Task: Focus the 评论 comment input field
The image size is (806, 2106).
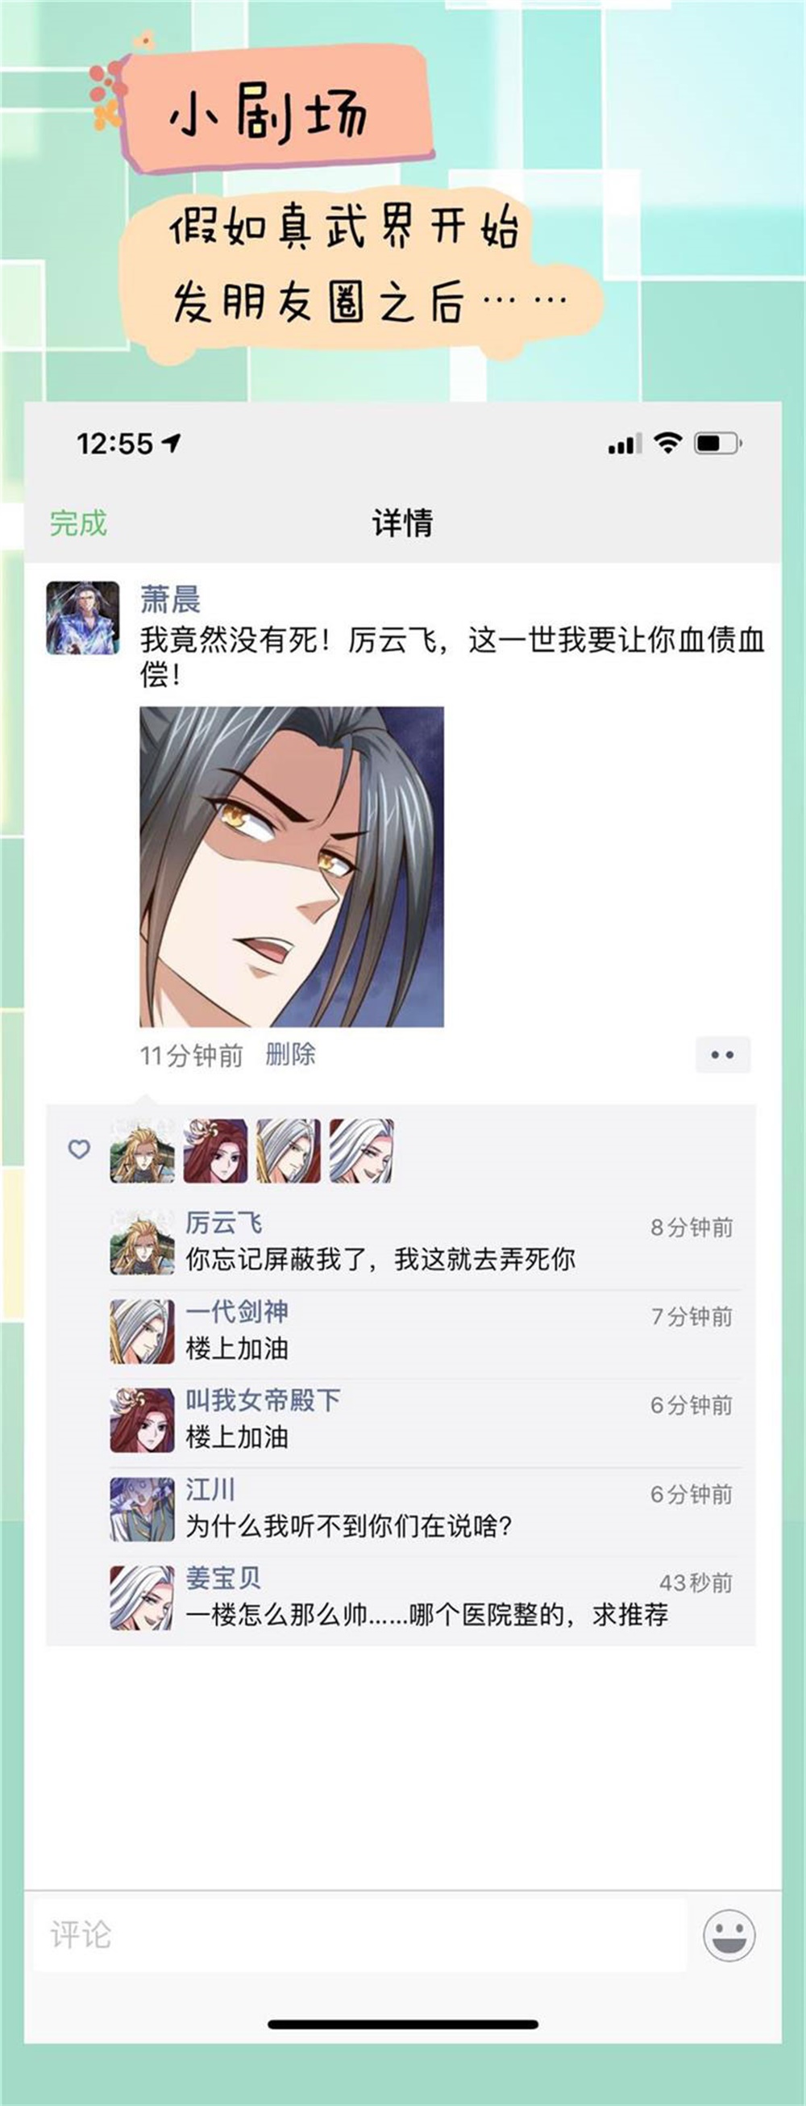Action: [359, 1935]
